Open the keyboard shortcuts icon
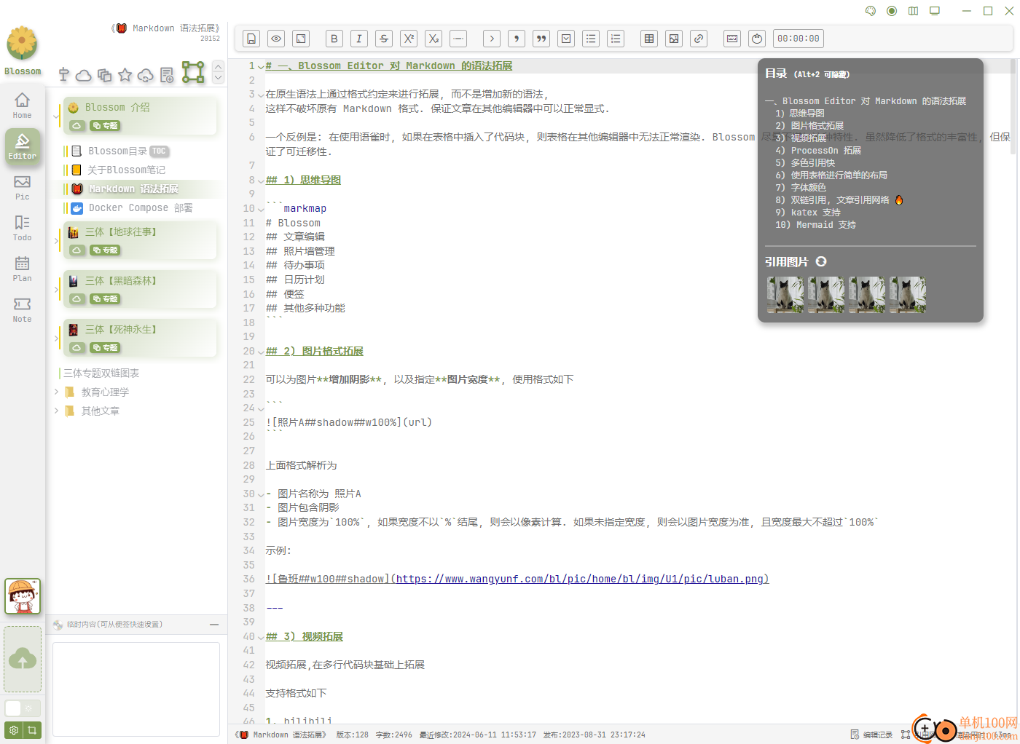Viewport: 1020px width, 744px height. click(732, 39)
